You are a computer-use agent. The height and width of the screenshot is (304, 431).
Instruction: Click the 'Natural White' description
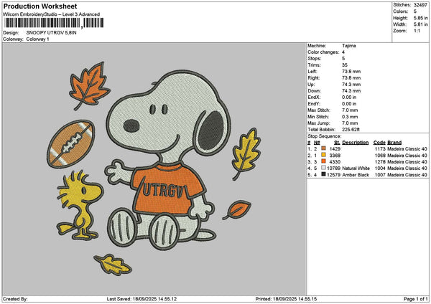[x=356, y=168]
